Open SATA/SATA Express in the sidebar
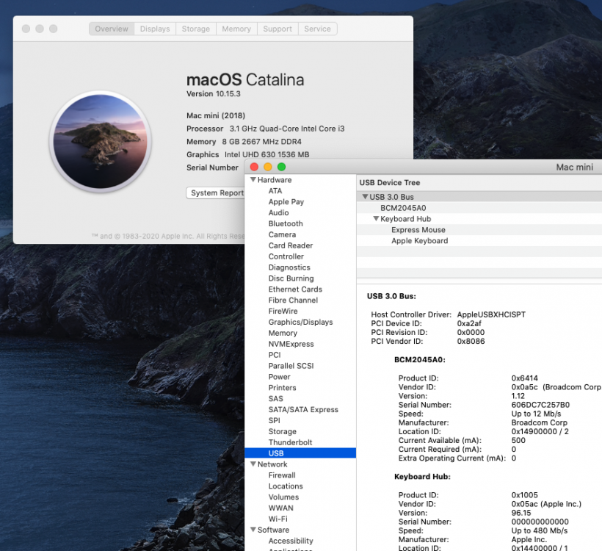The height and width of the screenshot is (551, 602). point(303,410)
